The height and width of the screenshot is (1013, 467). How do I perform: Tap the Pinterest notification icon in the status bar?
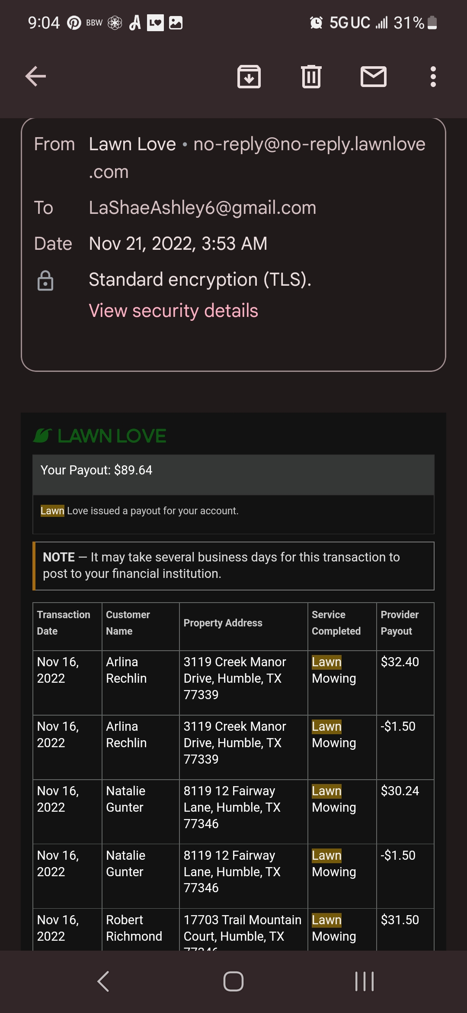[74, 23]
